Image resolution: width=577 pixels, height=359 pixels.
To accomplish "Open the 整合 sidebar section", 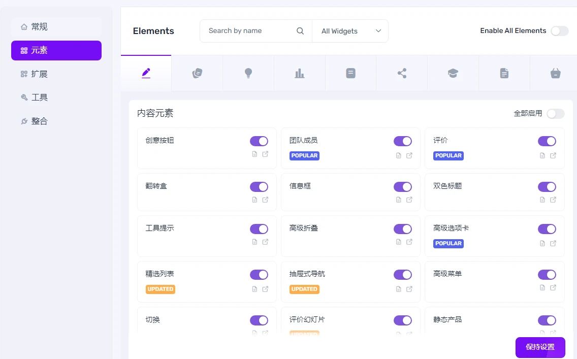I will [39, 121].
